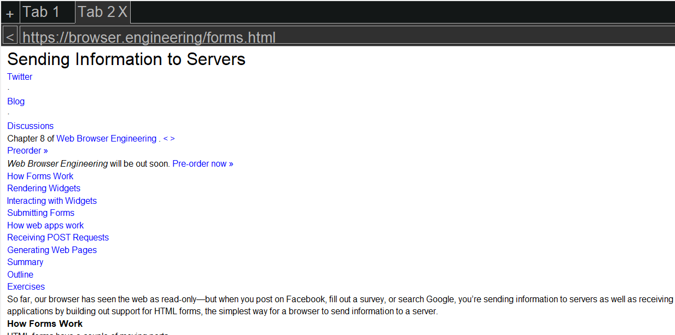Screen dimensions: 675x335
Task: Click the Outline link
Action: click(x=20, y=274)
